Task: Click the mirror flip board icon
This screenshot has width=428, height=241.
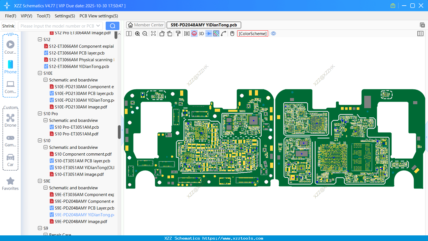Action: (x=187, y=34)
